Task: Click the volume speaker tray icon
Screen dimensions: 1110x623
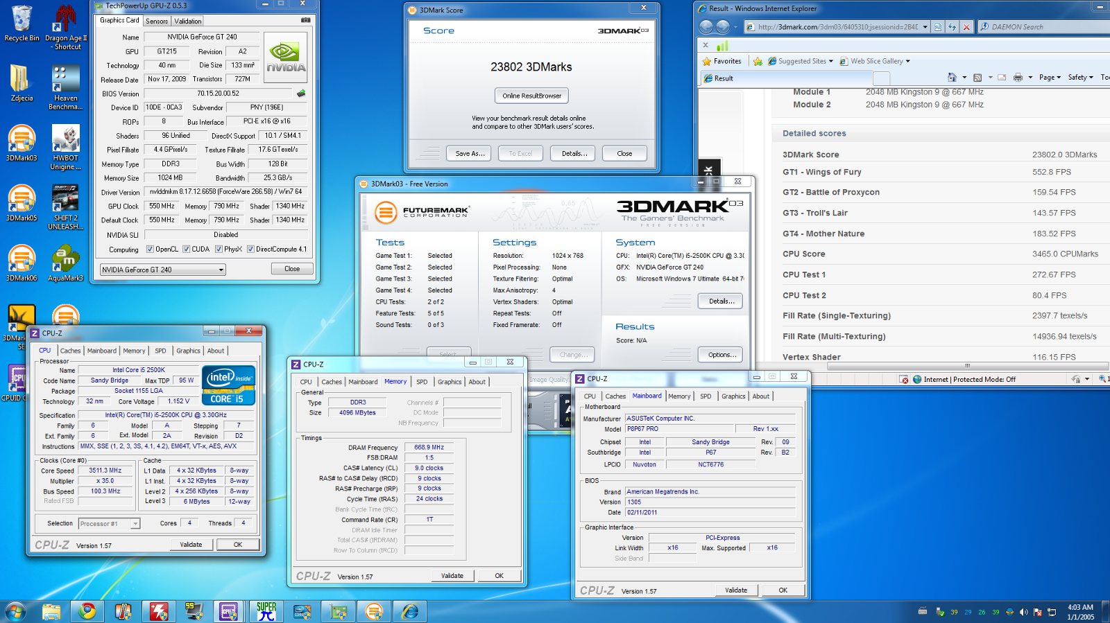Action: (1023, 612)
